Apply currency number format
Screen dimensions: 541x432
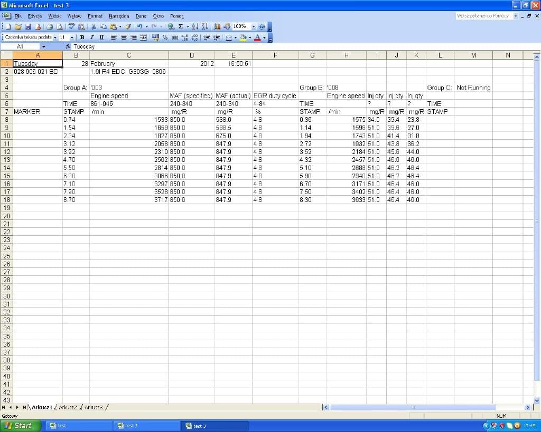click(156, 37)
